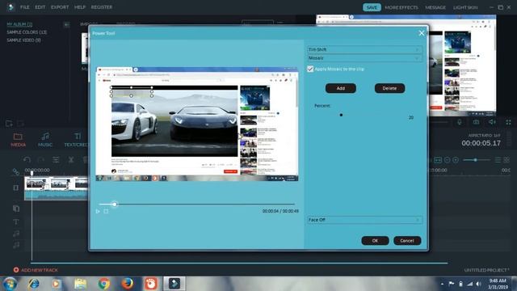Redo the timeline action
This screenshot has height=291, width=517.
coord(41,160)
